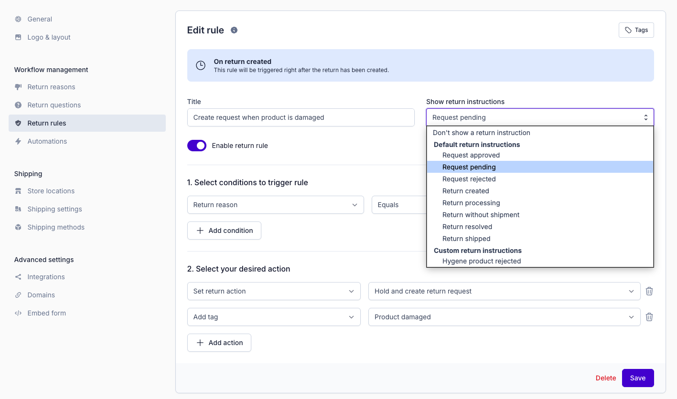
Task: Click the Add condition button
Action: [x=224, y=231]
